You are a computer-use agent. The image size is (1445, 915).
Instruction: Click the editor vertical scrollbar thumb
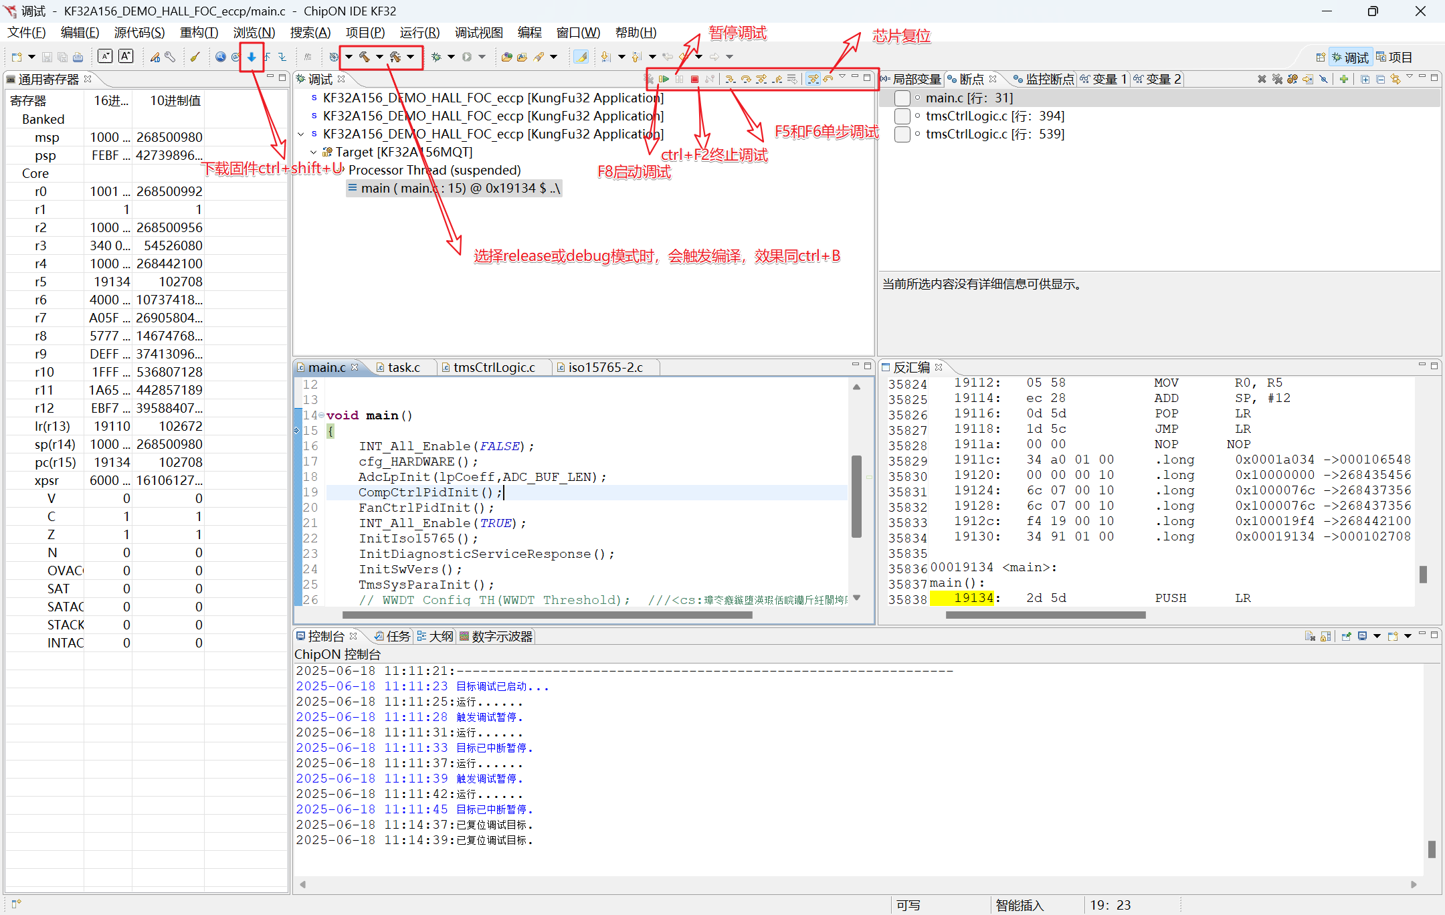(856, 495)
